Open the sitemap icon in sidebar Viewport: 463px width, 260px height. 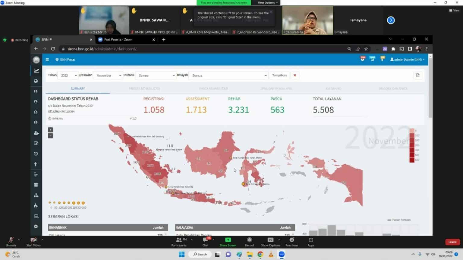[36, 195]
